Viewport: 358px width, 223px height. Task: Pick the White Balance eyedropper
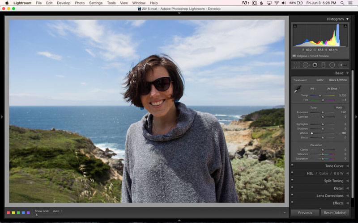[297, 90]
